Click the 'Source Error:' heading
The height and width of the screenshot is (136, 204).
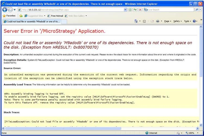pos(12,68)
